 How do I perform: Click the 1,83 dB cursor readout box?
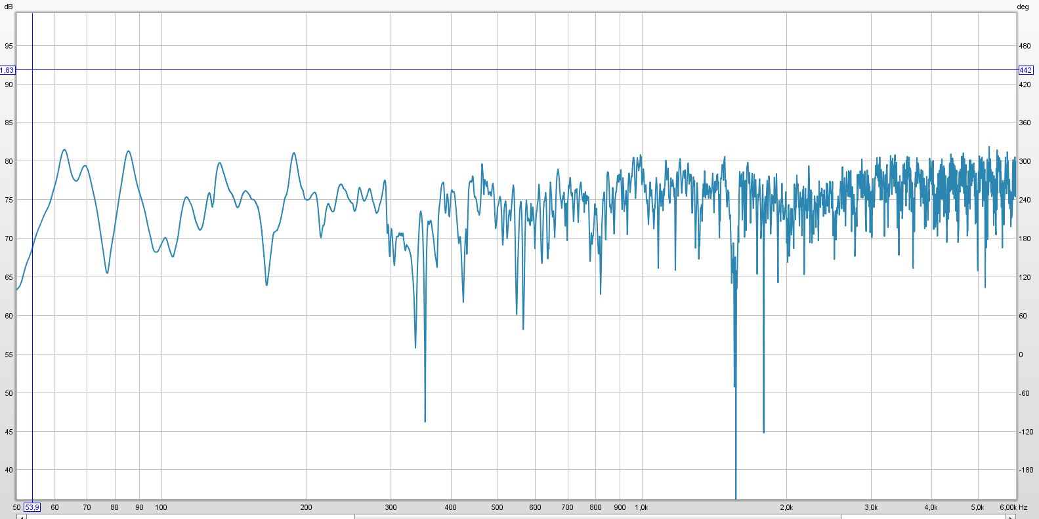[x=7, y=70]
